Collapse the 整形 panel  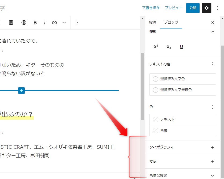click(213, 32)
